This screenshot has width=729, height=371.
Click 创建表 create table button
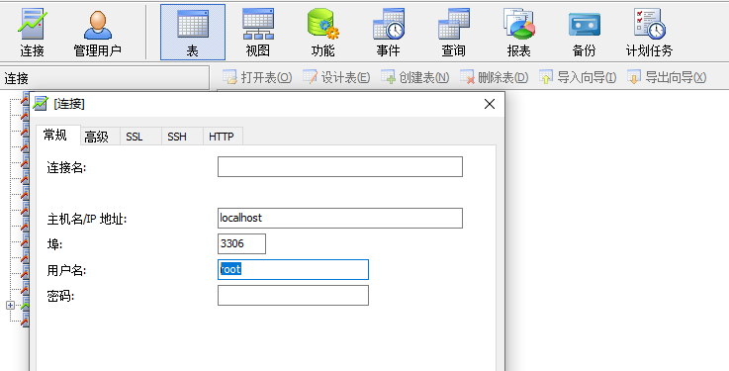[x=414, y=77]
